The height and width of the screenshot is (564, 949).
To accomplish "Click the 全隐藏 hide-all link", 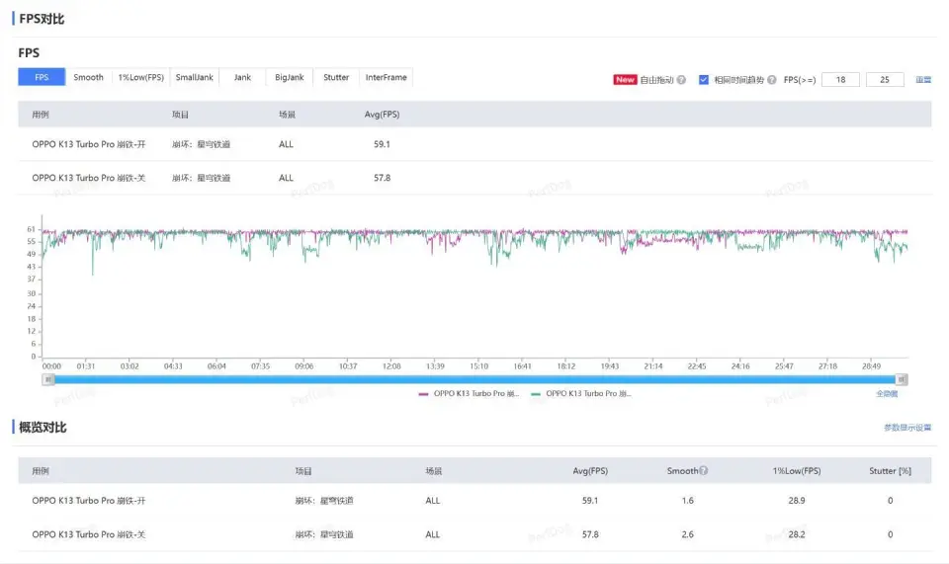I will click(x=887, y=393).
